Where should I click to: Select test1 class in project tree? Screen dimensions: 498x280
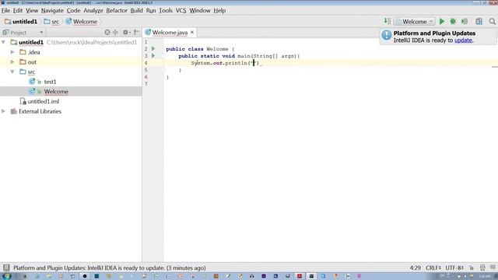coord(50,82)
